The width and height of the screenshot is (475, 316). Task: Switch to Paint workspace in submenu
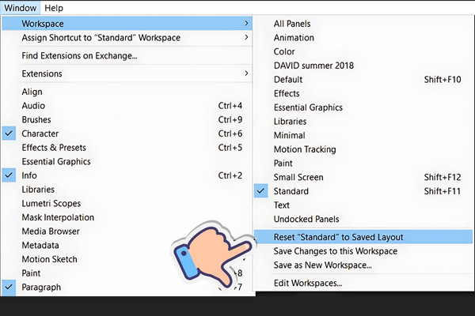coord(363,163)
